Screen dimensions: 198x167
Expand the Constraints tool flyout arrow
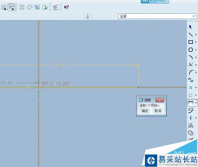tap(196, 118)
